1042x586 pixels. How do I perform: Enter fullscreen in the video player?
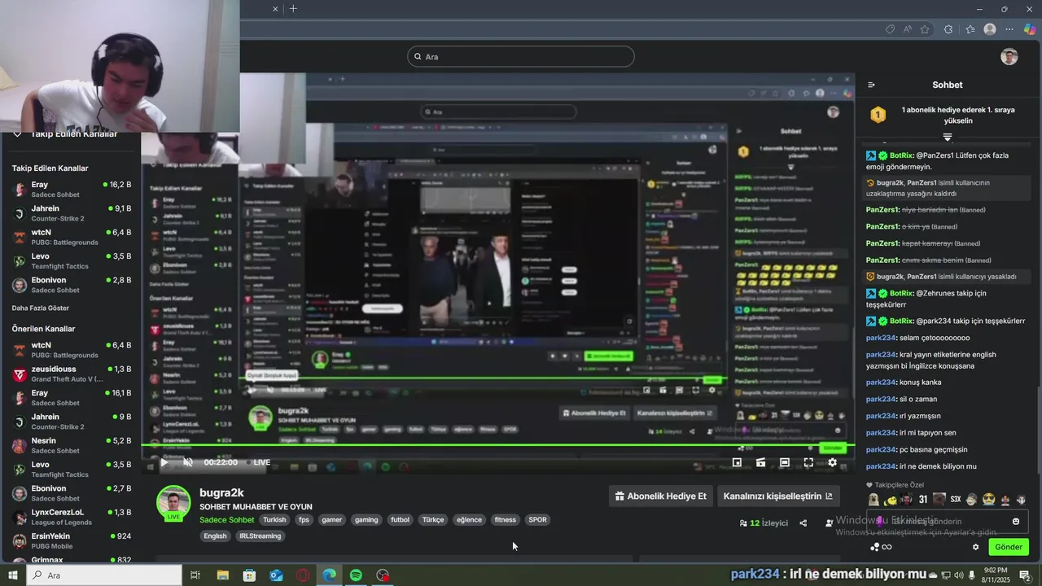(808, 462)
